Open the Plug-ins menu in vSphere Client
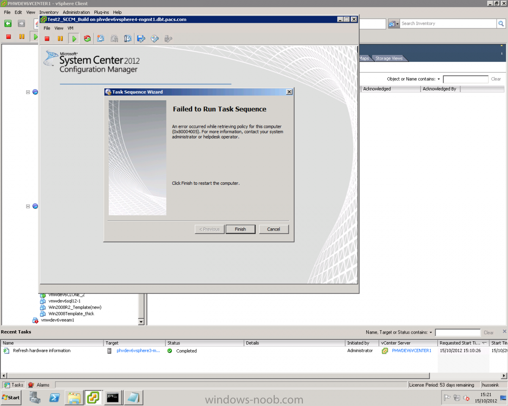The height and width of the screenshot is (406, 508). (x=102, y=12)
